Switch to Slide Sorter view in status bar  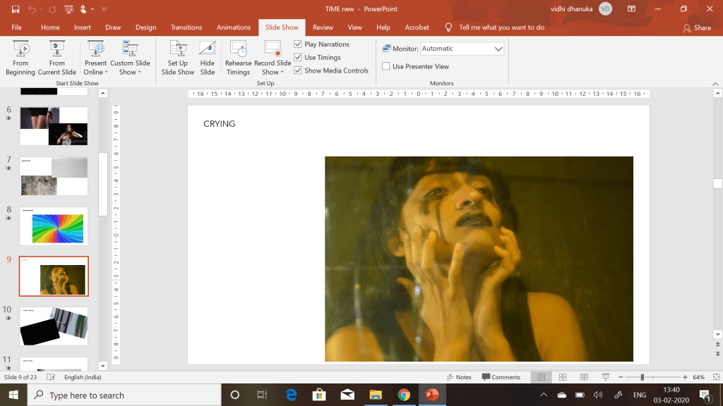coord(563,377)
